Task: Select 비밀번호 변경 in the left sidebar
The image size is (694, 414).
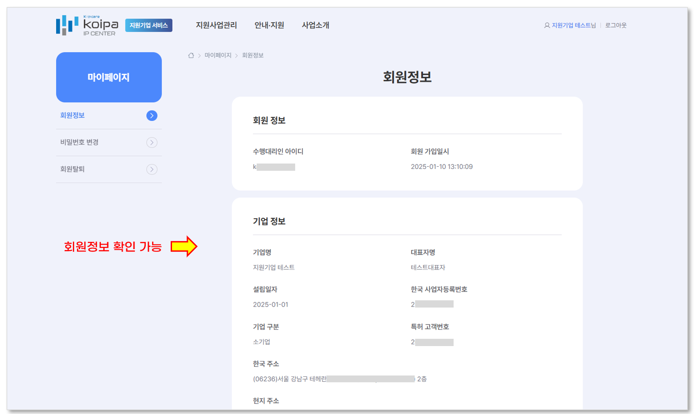Action: [x=79, y=142]
